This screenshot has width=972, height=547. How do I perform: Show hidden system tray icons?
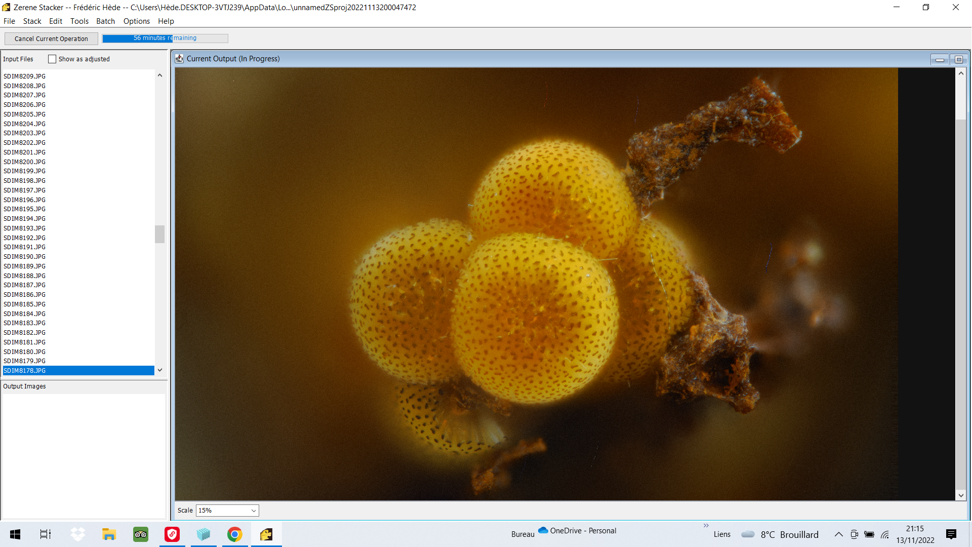838,534
